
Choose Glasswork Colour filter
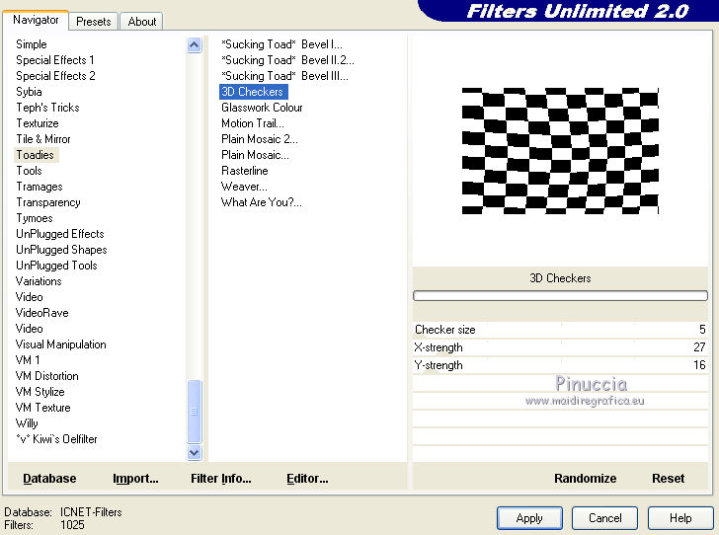(x=262, y=108)
